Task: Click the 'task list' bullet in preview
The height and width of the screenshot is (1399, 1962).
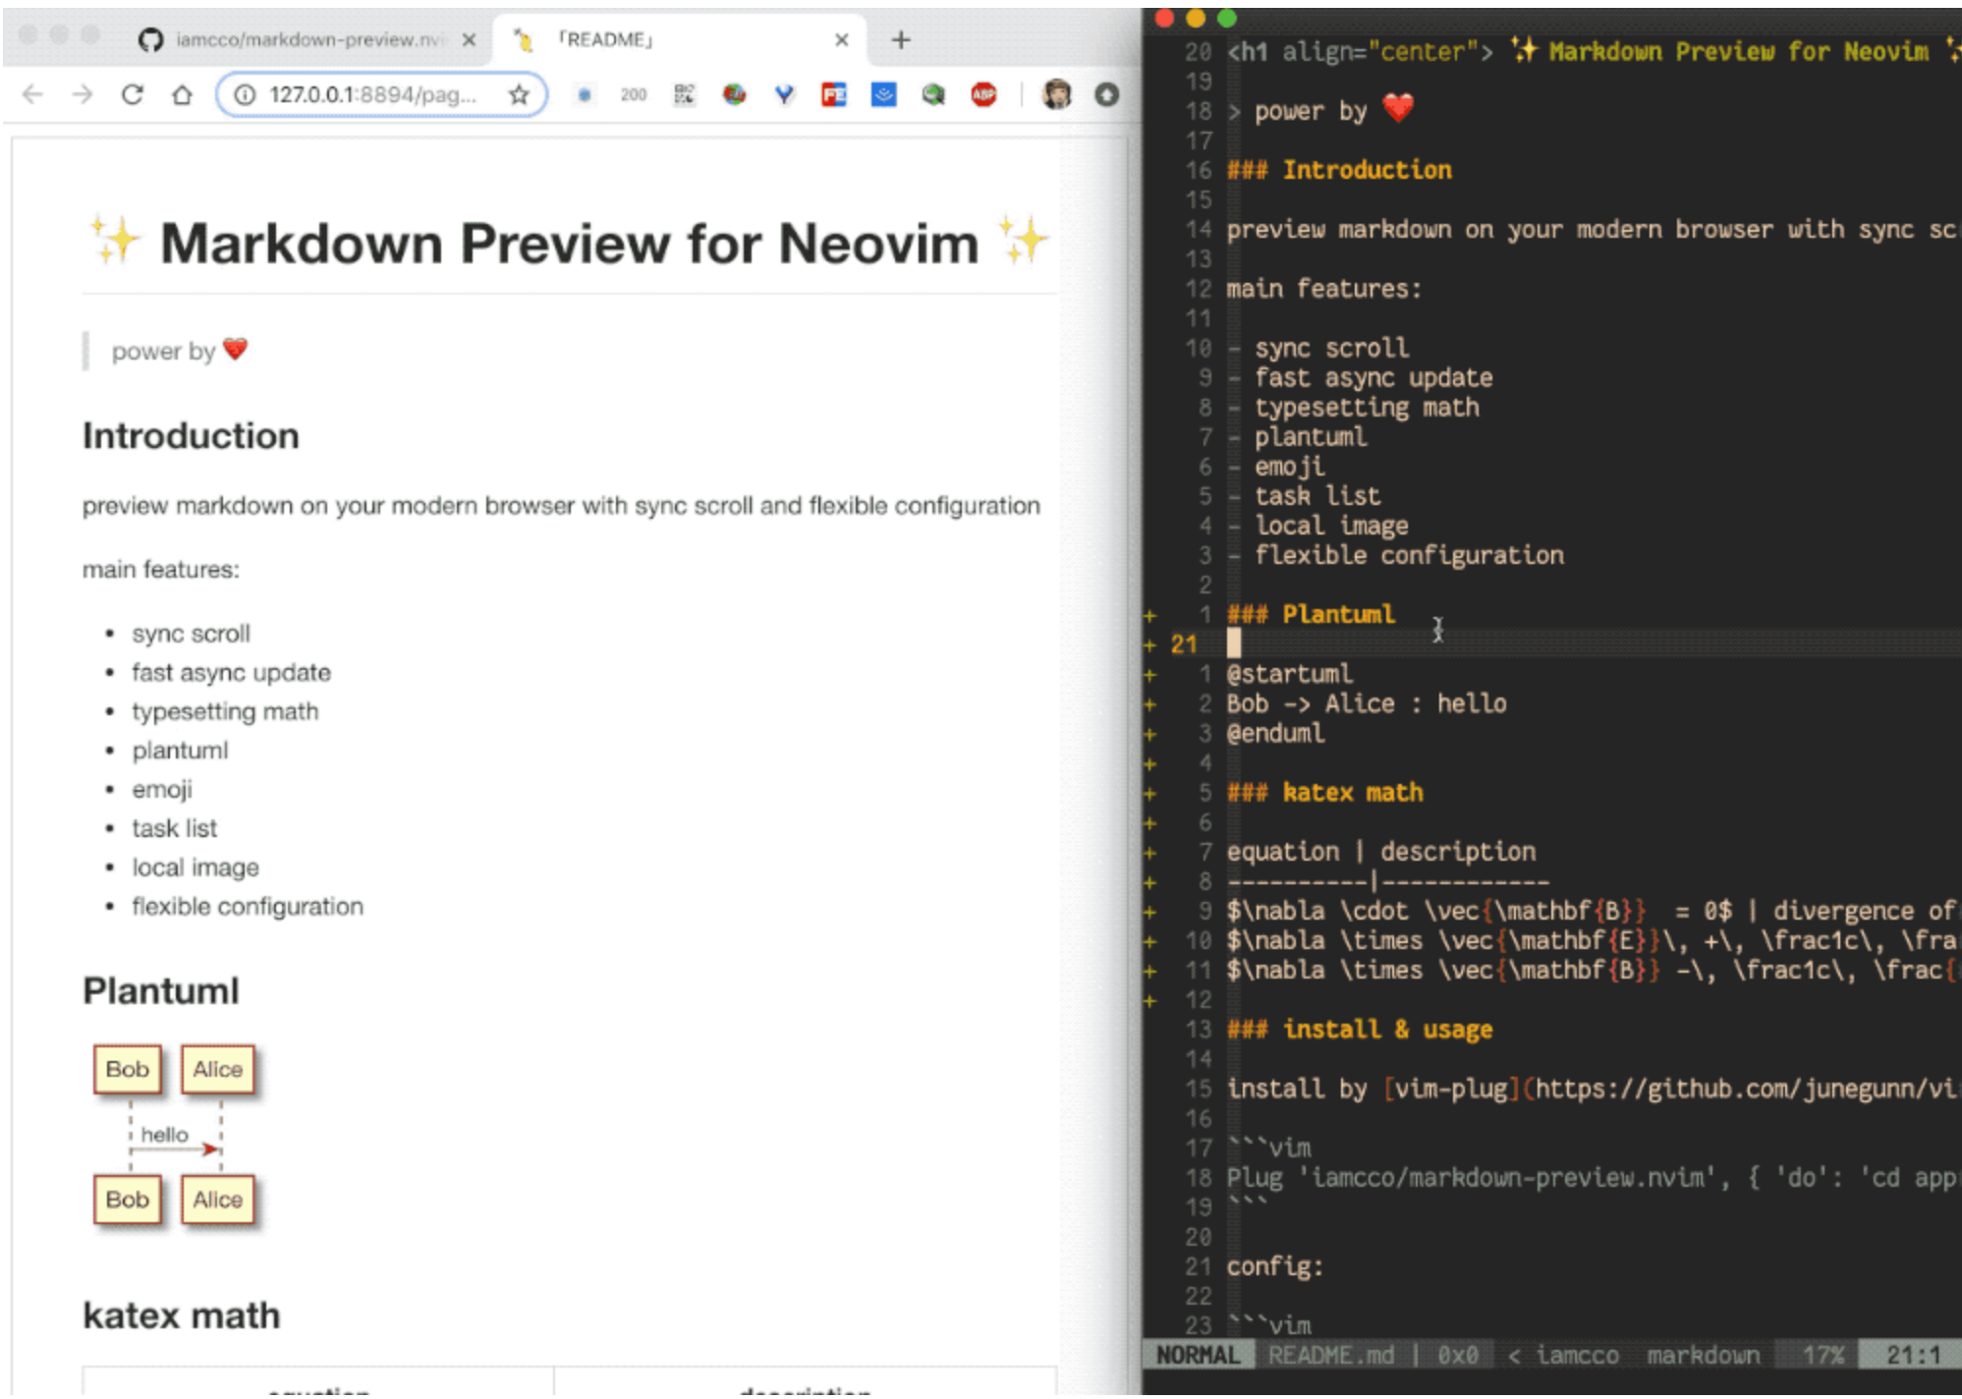Action: [174, 828]
